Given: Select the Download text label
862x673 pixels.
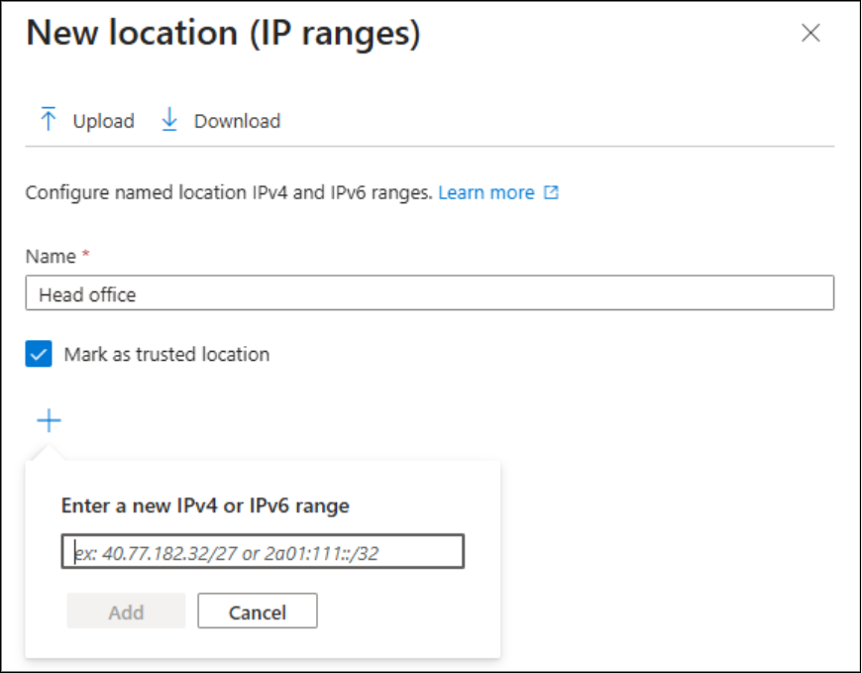Looking at the screenshot, I should pos(237,121).
